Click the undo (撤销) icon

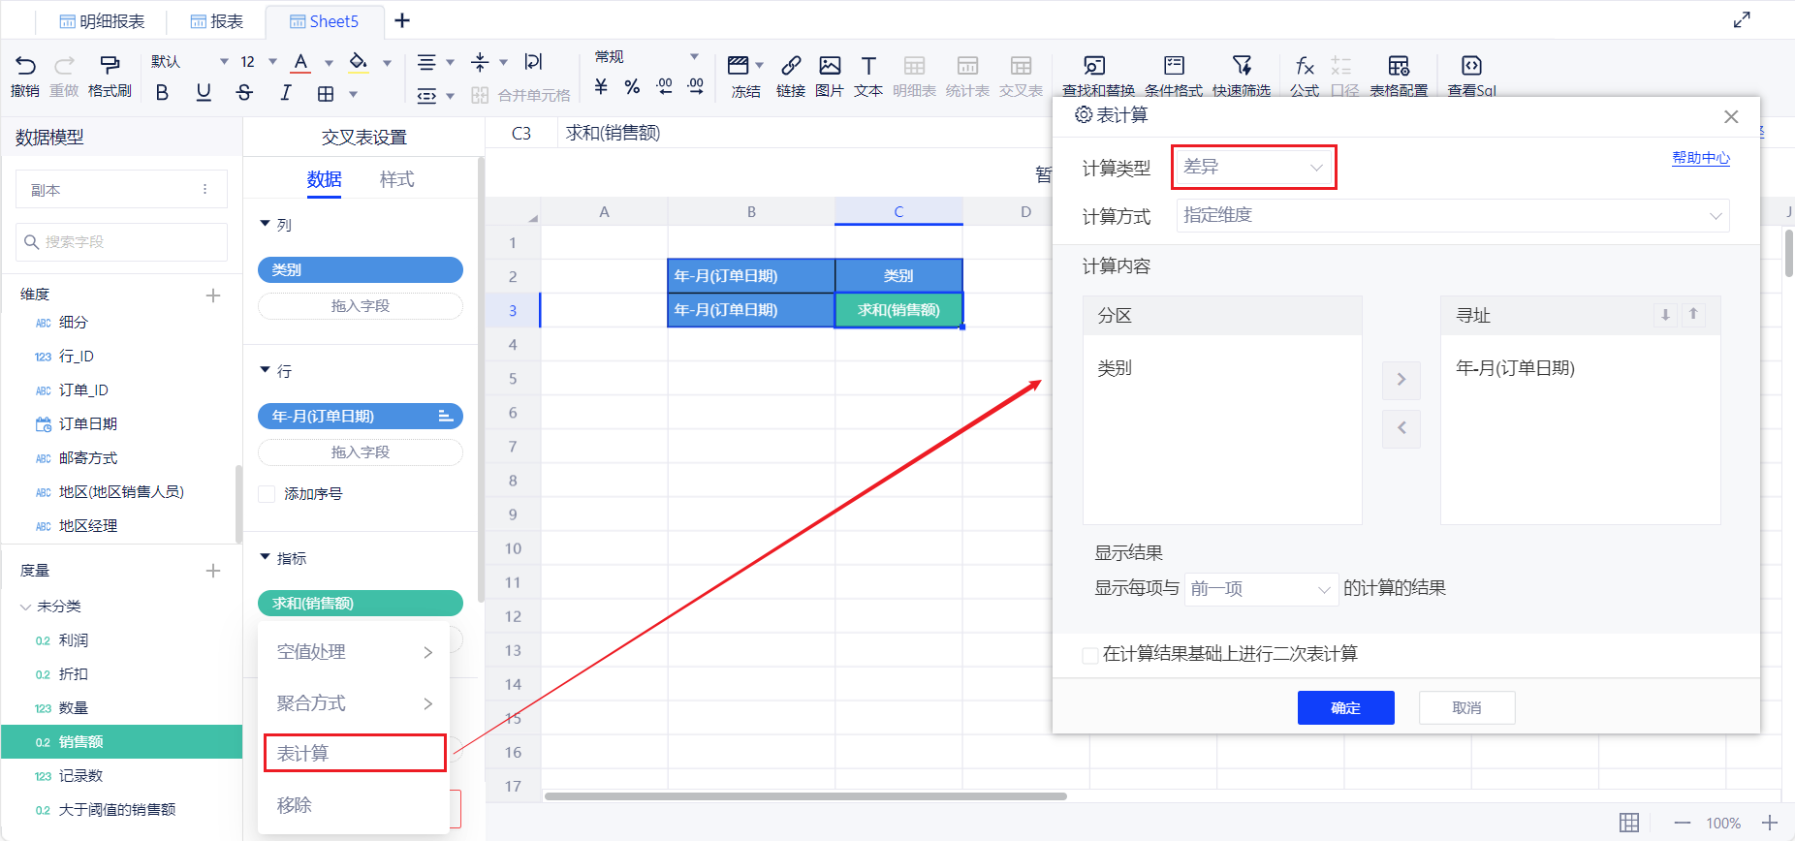tap(25, 66)
